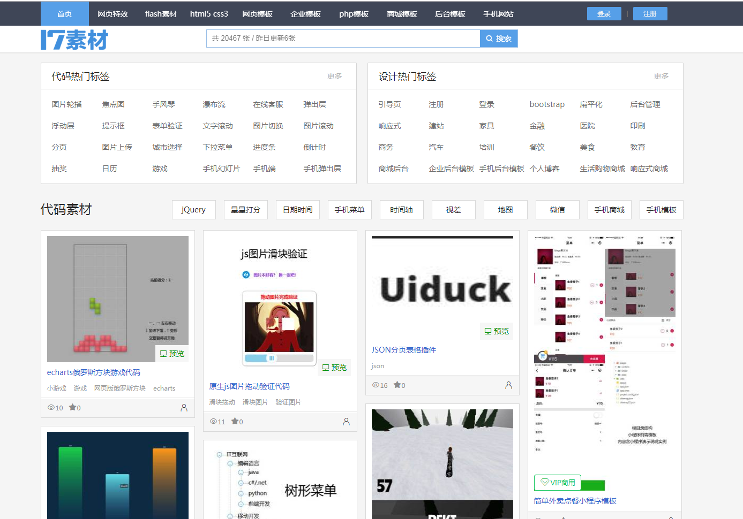The width and height of the screenshot is (743, 519).
Task: Click the user icon on JSON分页表格插件 card
Action: 508,385
